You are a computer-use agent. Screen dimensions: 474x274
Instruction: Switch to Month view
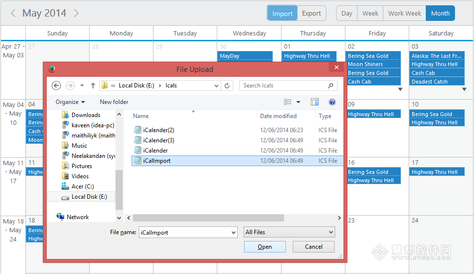(440, 13)
